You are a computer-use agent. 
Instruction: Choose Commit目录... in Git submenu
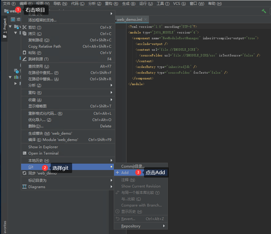[141, 166]
